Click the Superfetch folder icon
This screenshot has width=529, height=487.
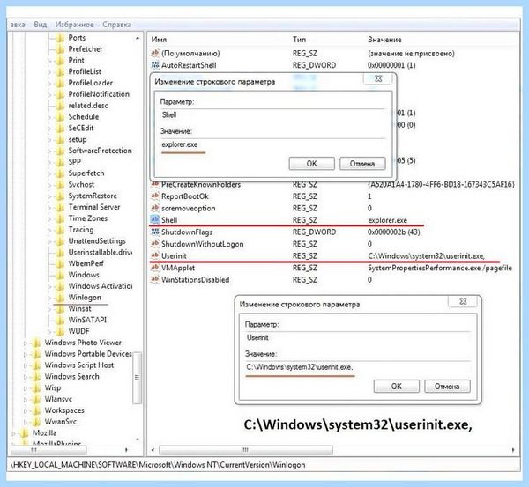click(60, 173)
